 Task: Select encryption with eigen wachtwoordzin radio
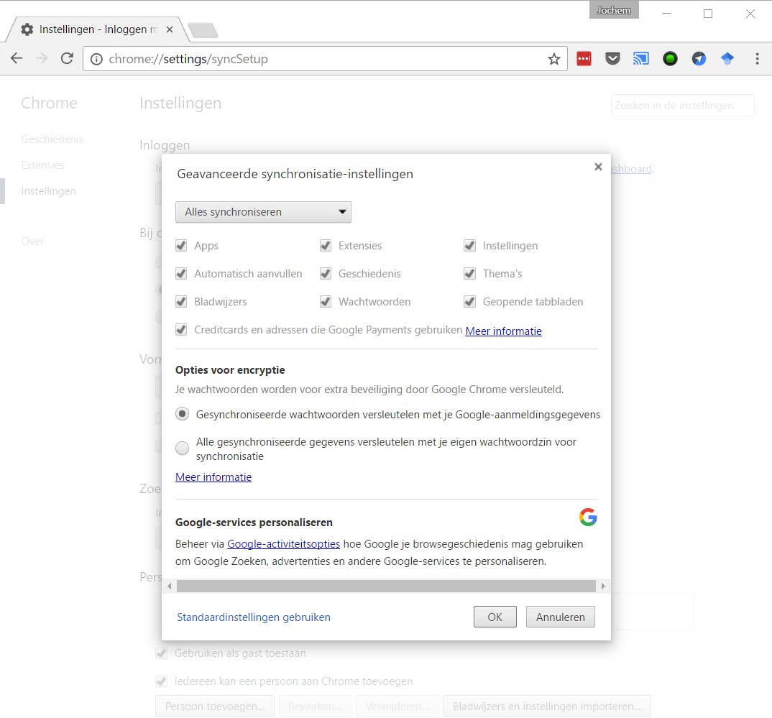pyautogui.click(x=182, y=448)
